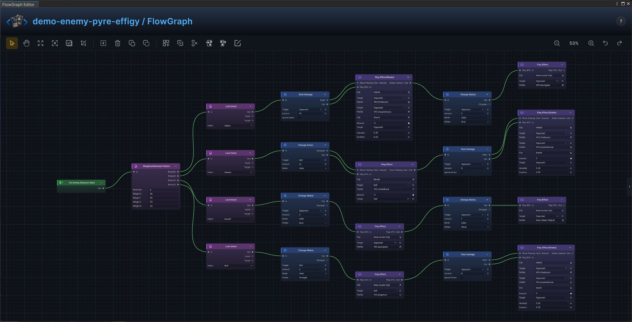Edit the Intensity field showing 0.35
632x322 pixels.
coord(389,133)
